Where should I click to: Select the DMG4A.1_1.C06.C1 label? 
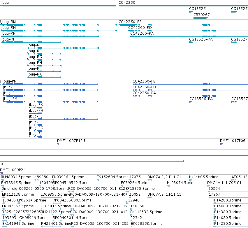(x=224, y=183)
